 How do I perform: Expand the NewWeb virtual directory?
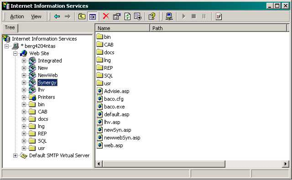click(x=24, y=75)
